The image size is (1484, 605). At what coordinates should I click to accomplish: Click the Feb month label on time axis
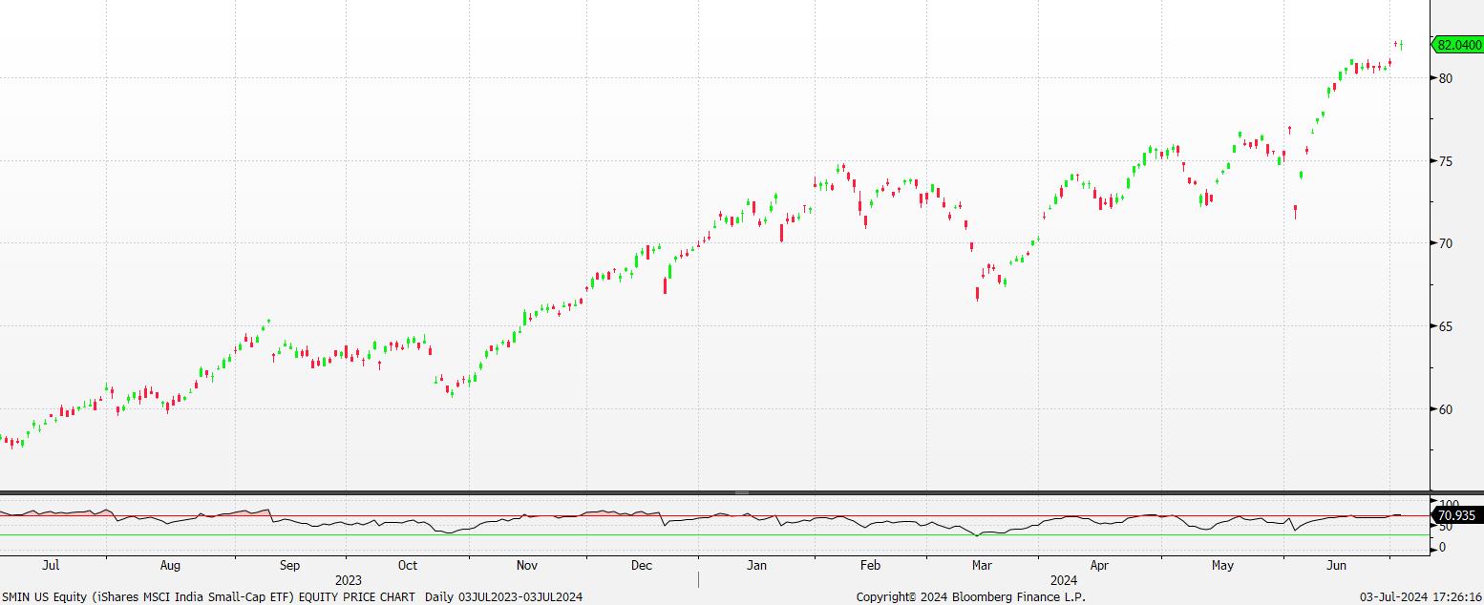[x=870, y=565]
